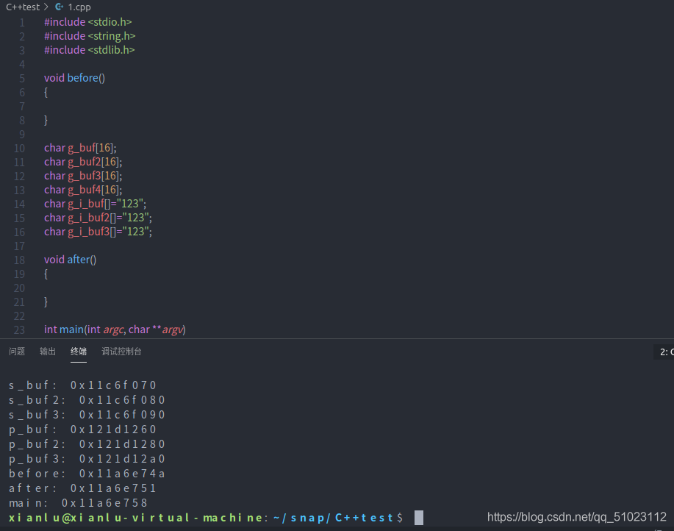Click the char g_buf4[16]; line
The height and width of the screenshot is (531, 674).
click(x=83, y=190)
